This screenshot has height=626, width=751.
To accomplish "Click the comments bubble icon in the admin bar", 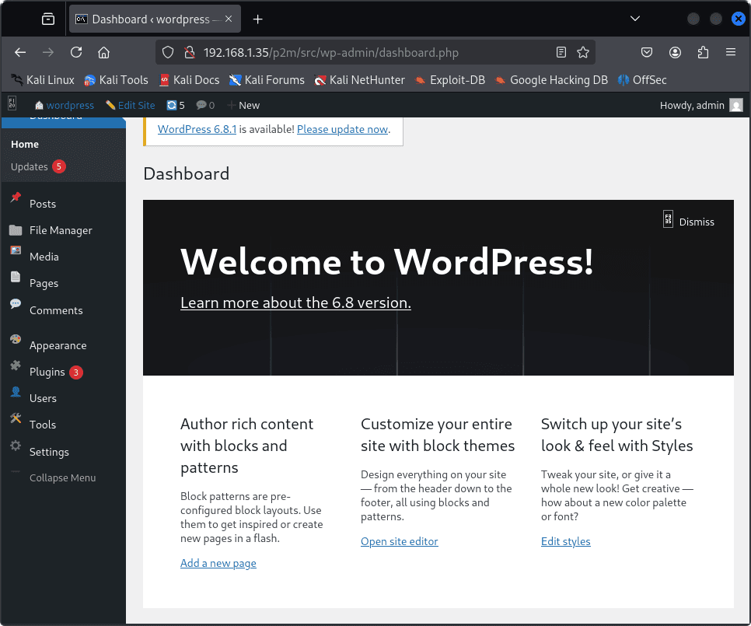I will pos(201,105).
